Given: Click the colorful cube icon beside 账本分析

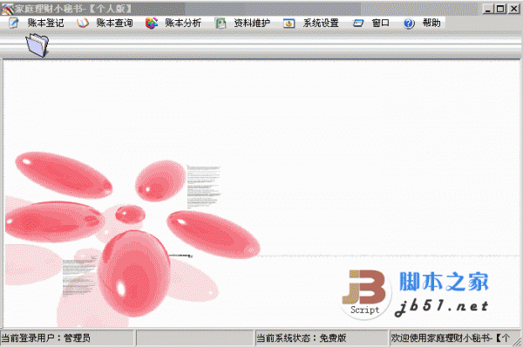Looking at the screenshot, I should (x=152, y=23).
